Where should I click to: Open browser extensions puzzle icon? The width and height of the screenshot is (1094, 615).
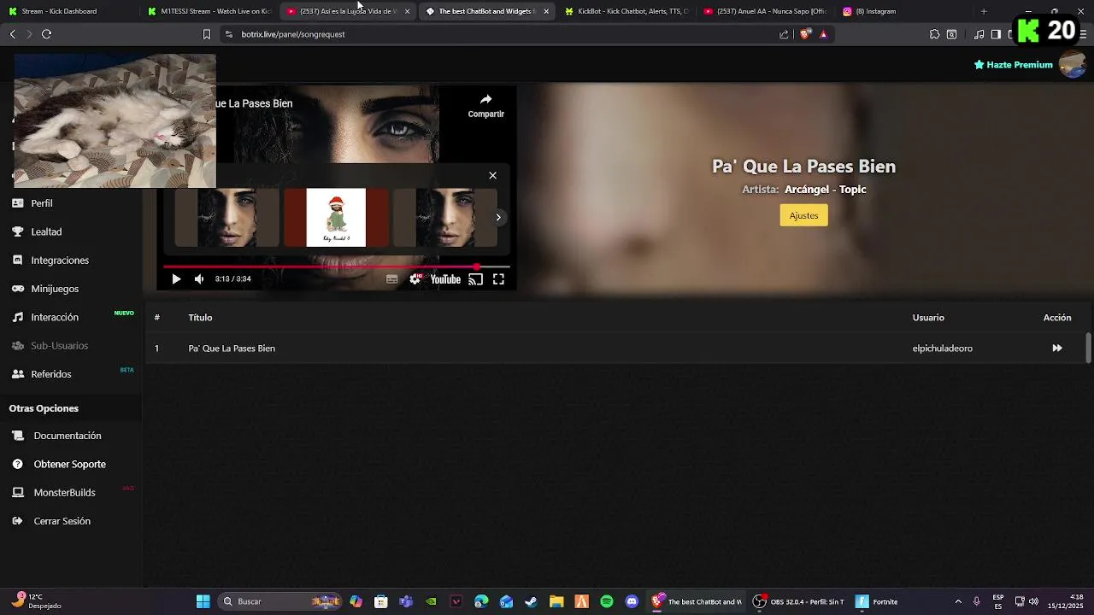[934, 34]
